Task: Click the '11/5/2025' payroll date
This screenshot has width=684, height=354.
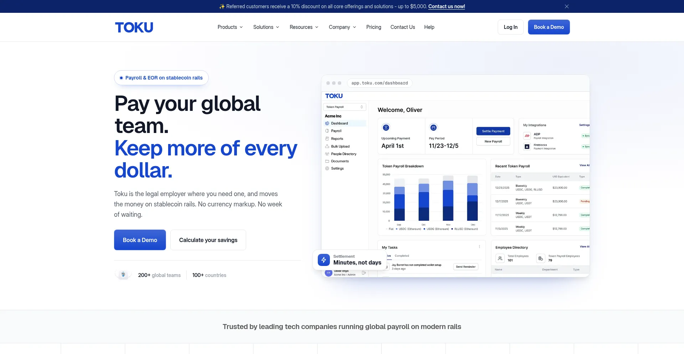Action: pyautogui.click(x=502, y=229)
